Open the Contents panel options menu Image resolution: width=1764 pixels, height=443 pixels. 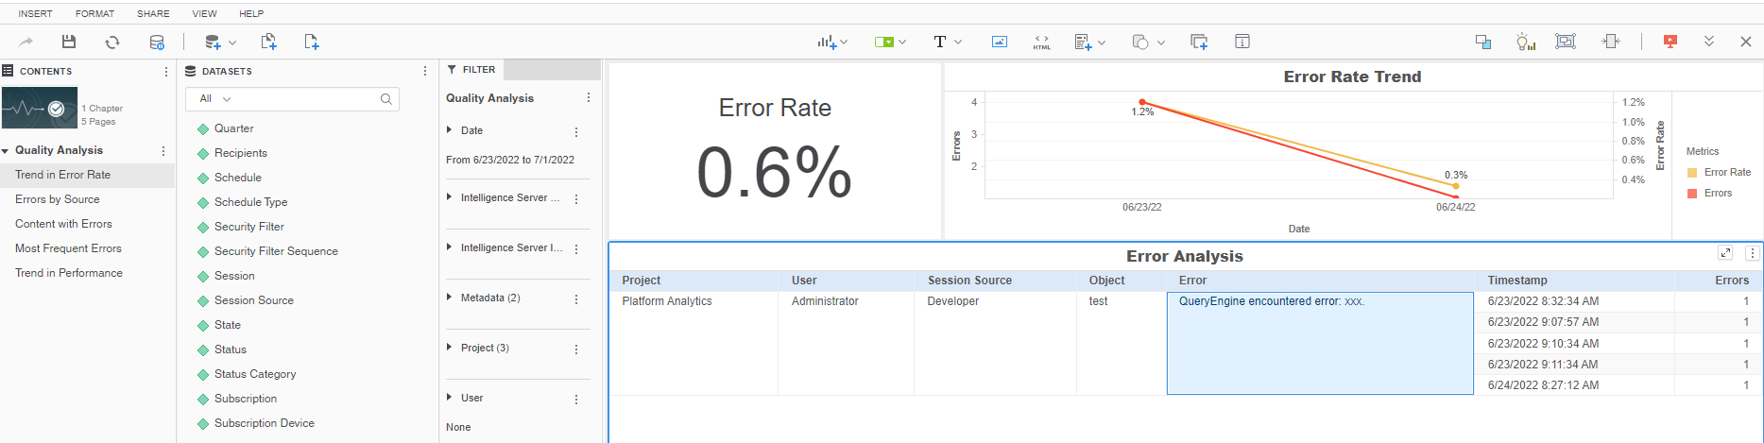coord(166,72)
